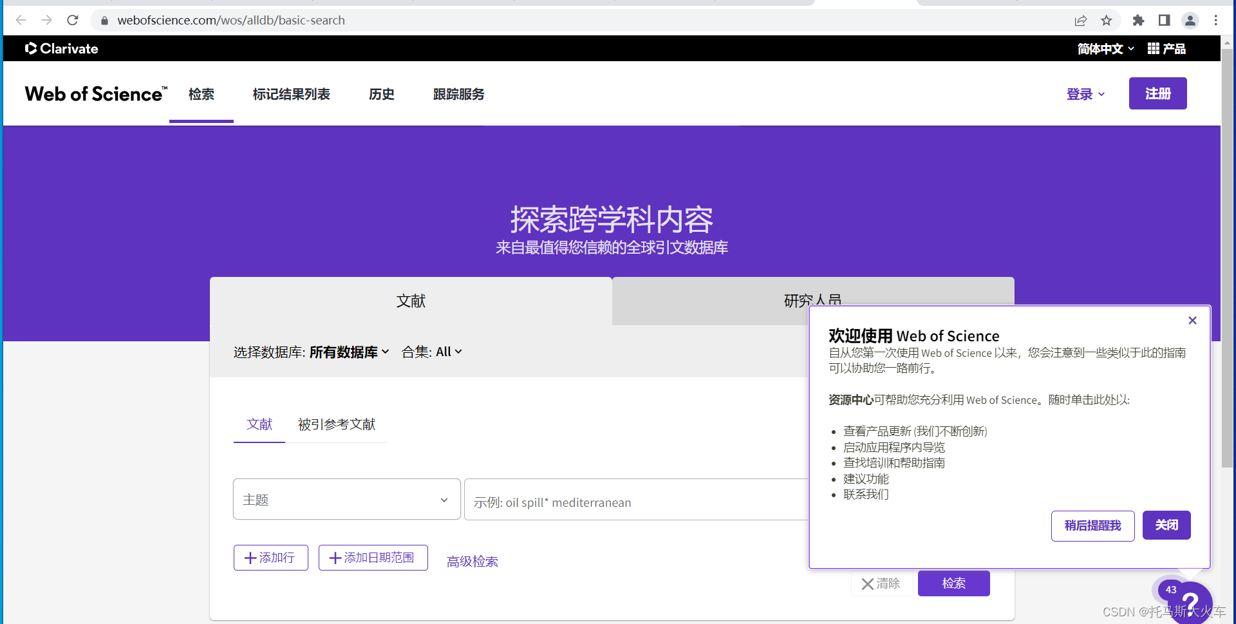Viewport: 1236px width, 624px height.
Task: Click the 注册 button
Action: point(1158,93)
